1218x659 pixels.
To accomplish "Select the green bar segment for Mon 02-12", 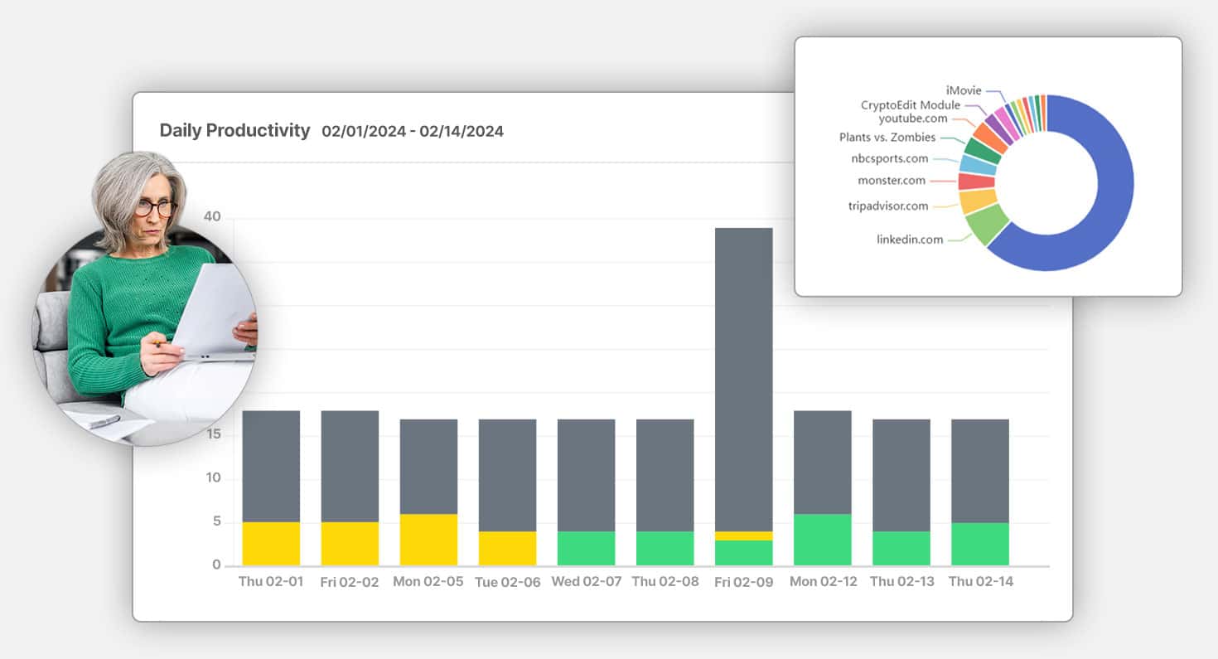I will [822, 540].
